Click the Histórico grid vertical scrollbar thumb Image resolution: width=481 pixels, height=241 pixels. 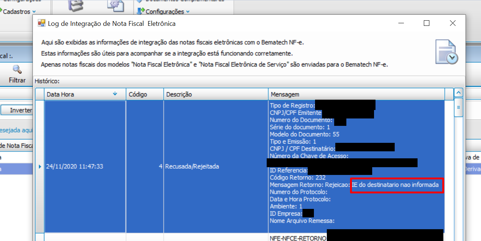click(x=458, y=107)
